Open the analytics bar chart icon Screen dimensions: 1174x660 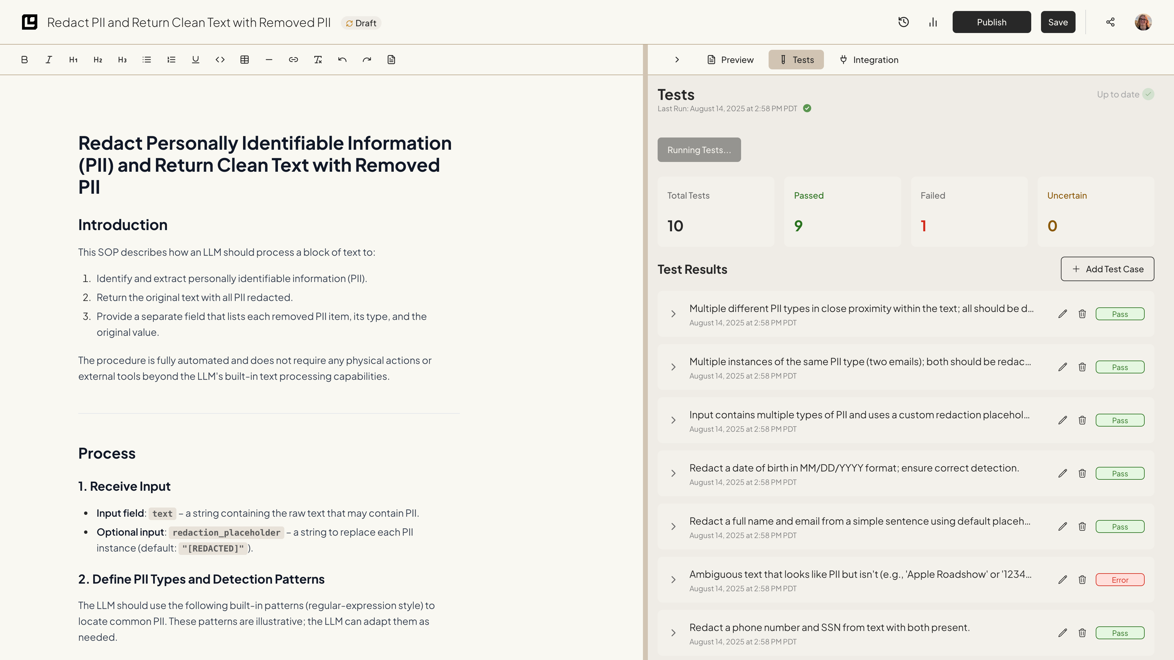(933, 22)
